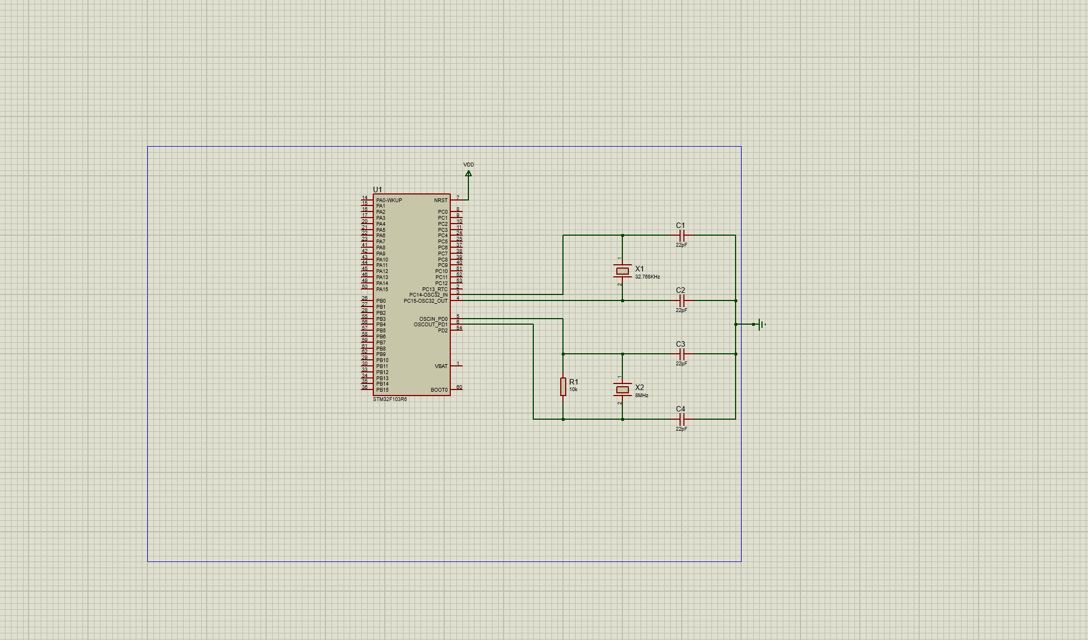Click the C1 reference label text
This screenshot has height=640, width=1088.
680,225
